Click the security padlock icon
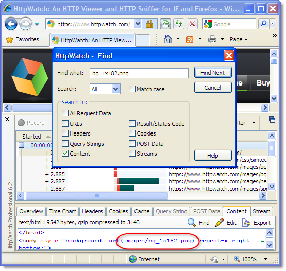Screen dimensions: 286x271 [149, 24]
